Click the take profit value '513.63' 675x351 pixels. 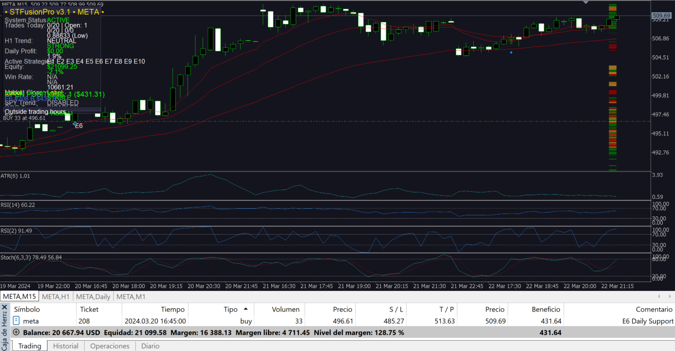[445, 321]
